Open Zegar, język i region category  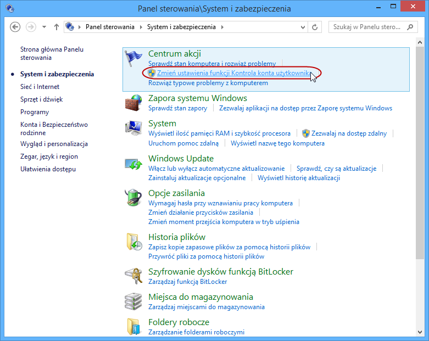[49, 156]
